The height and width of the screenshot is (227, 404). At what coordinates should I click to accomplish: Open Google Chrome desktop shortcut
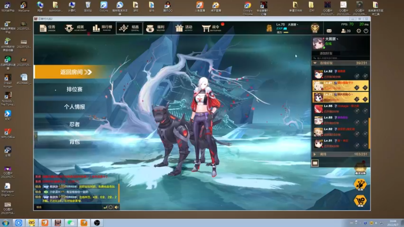coord(247,8)
